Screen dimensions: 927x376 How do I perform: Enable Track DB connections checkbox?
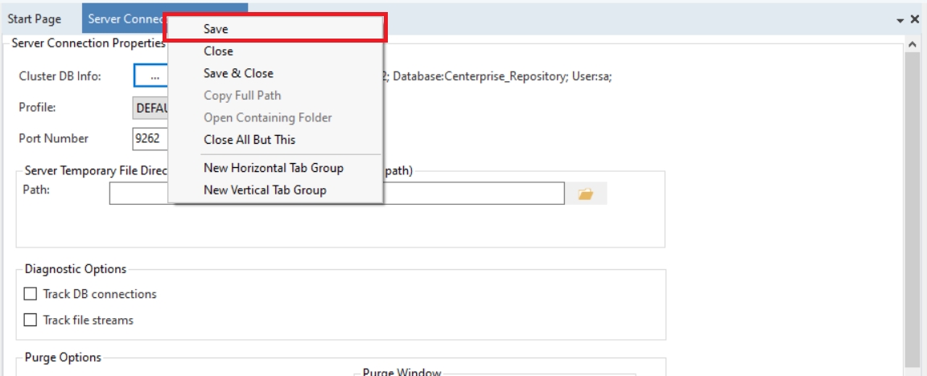(31, 294)
